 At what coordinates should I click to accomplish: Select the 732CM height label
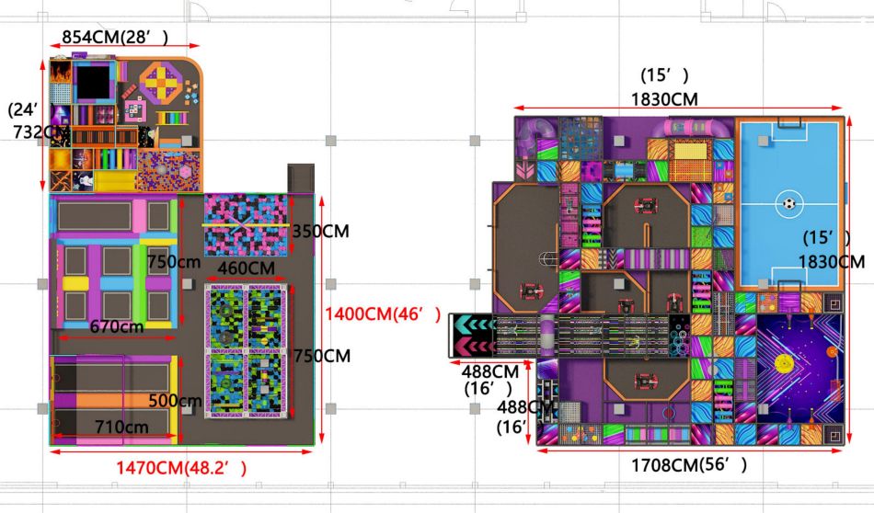coord(41,132)
